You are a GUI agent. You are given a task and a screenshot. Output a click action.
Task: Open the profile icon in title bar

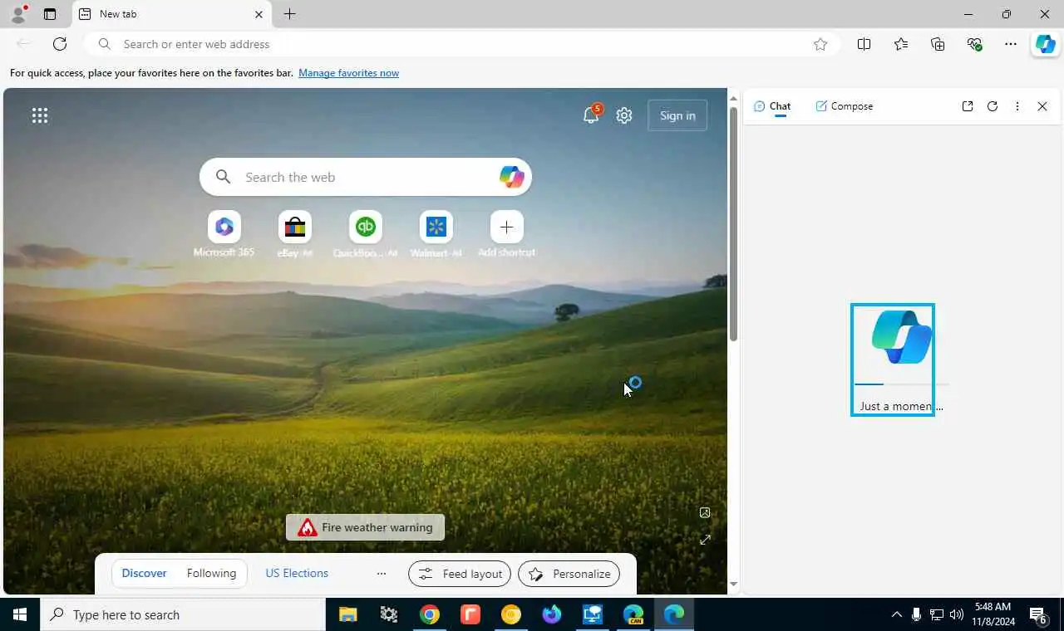click(x=18, y=13)
